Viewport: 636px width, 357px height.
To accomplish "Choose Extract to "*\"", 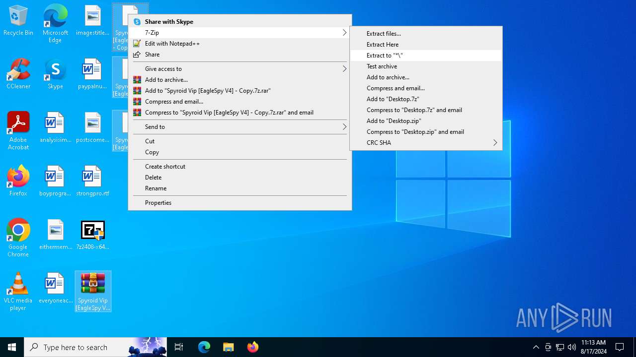I will 426,56.
